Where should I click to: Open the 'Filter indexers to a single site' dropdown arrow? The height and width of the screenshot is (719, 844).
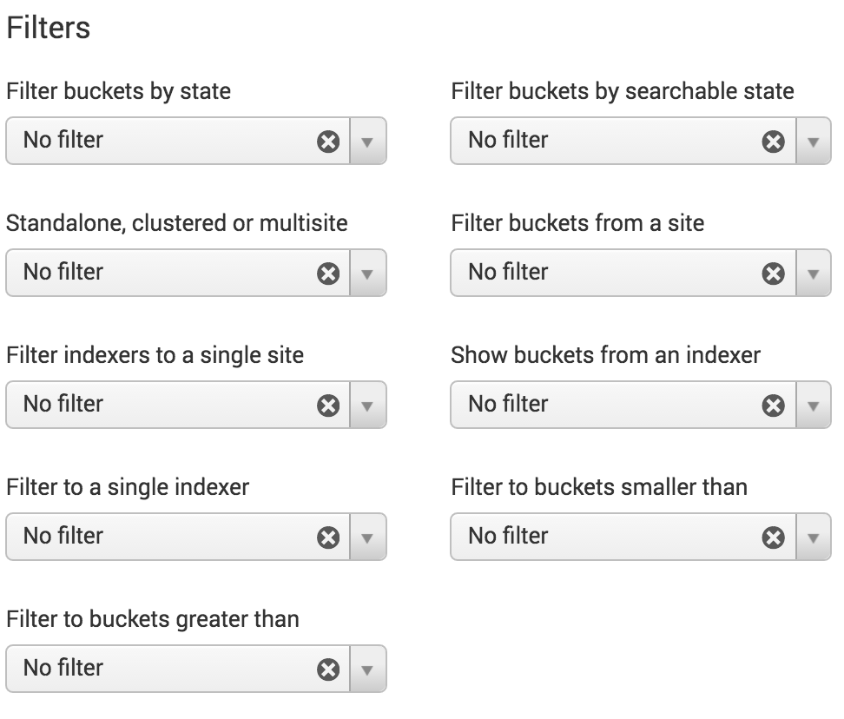[x=367, y=406]
